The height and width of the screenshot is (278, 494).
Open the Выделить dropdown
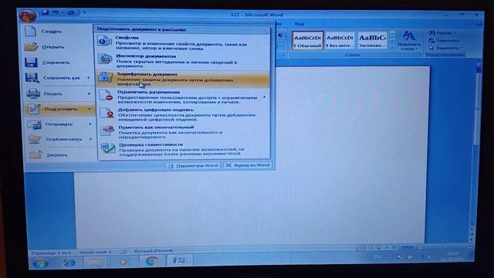[x=446, y=48]
